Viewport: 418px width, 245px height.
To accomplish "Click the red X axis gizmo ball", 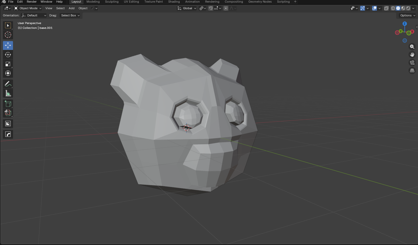I will 412,32.
